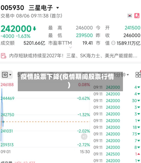The image size is (141, 163).
Task: Tap the chart axis label 239313
Action: pos(7,145)
